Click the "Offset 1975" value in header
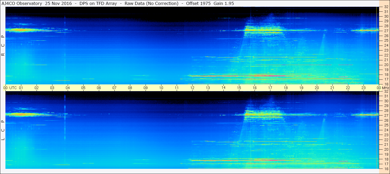390x174 pixels. pyautogui.click(x=198, y=3)
